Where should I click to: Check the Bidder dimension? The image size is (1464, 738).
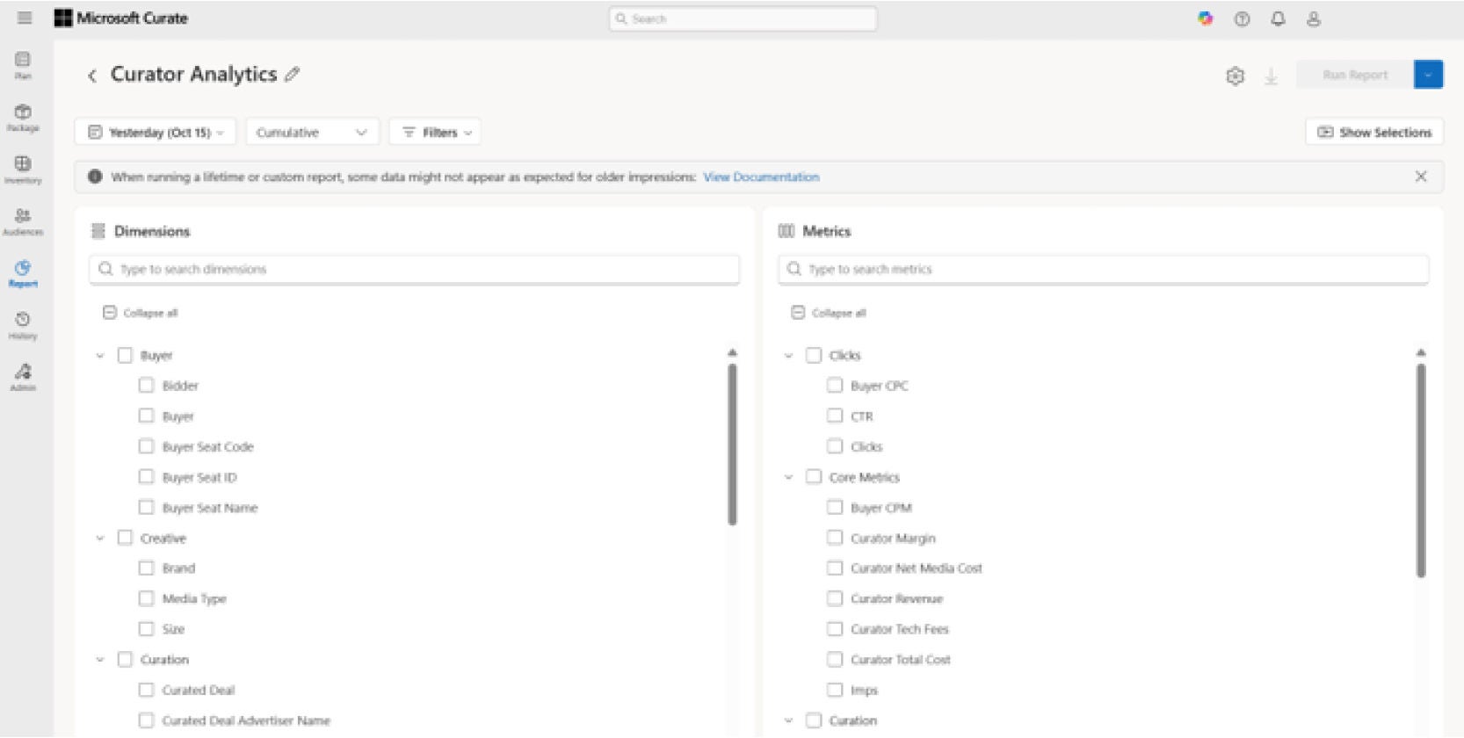click(x=146, y=385)
